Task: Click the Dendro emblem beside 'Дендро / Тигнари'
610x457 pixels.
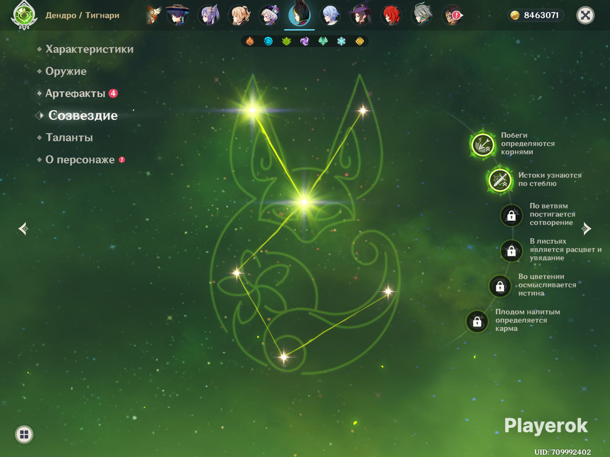Action: [x=24, y=15]
